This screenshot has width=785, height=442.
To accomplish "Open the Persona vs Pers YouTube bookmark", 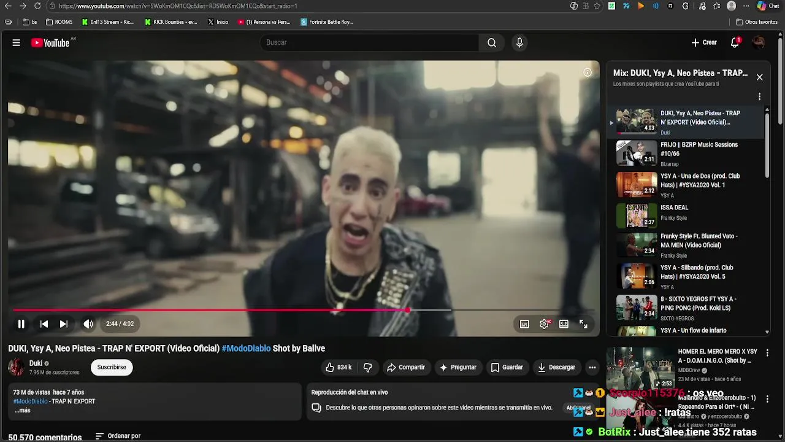I will tap(264, 22).
